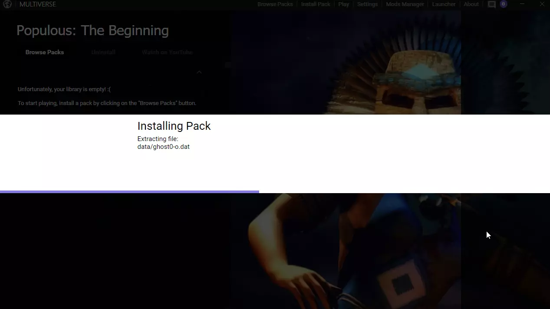Click the purple notification count badge
This screenshot has height=309, width=550.
[x=504, y=4]
